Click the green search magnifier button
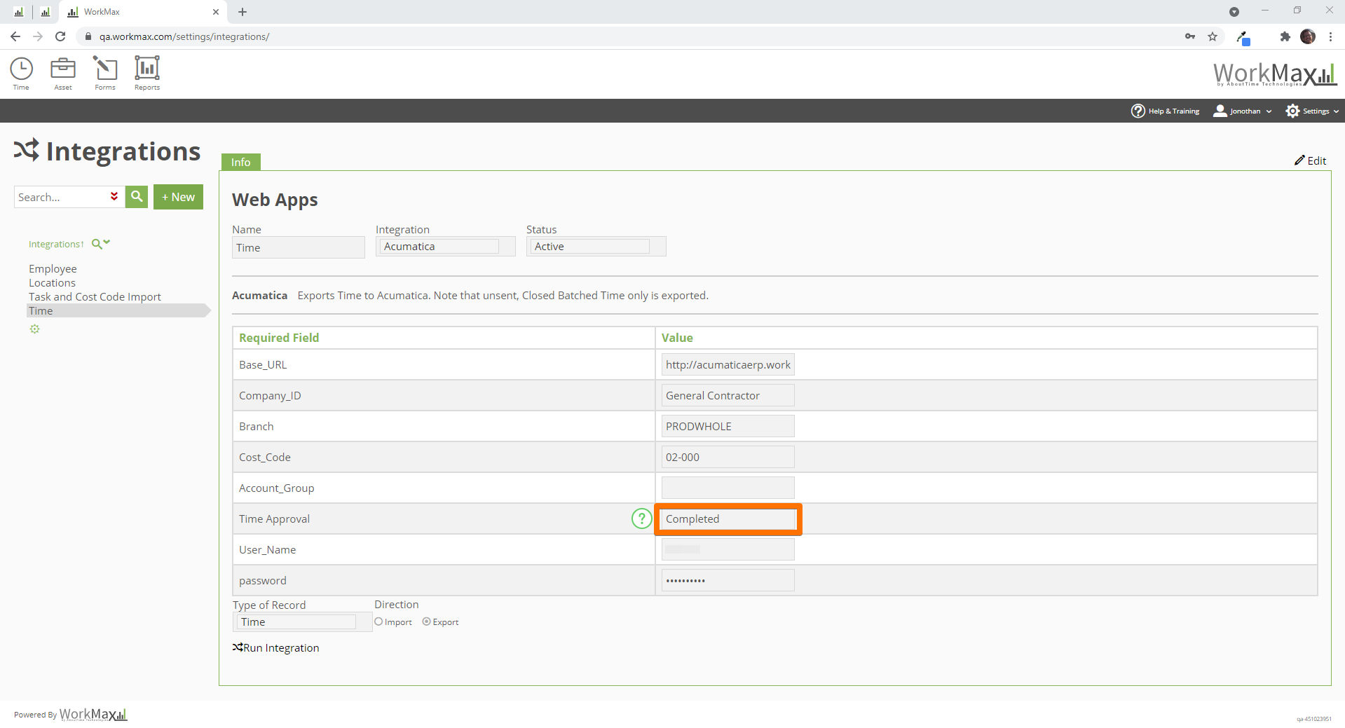 [x=137, y=197]
